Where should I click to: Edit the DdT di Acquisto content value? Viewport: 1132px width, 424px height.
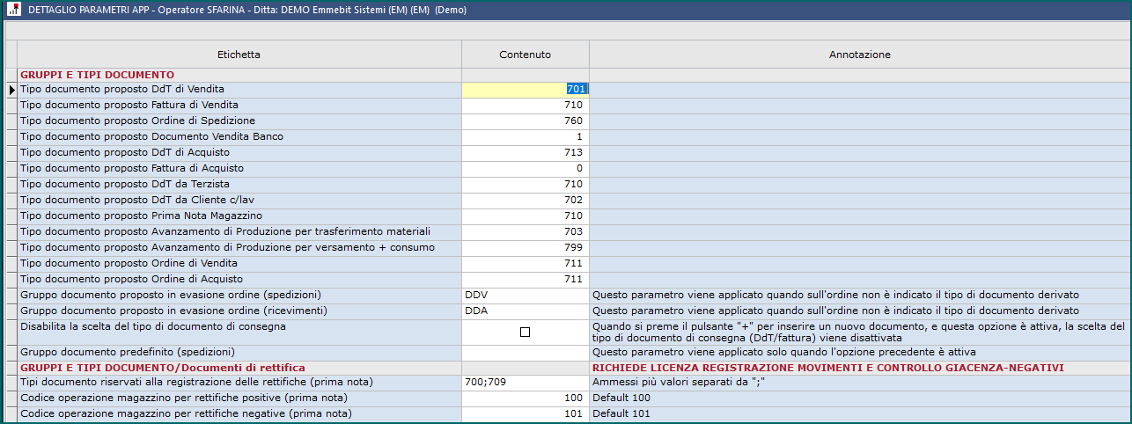click(x=525, y=153)
